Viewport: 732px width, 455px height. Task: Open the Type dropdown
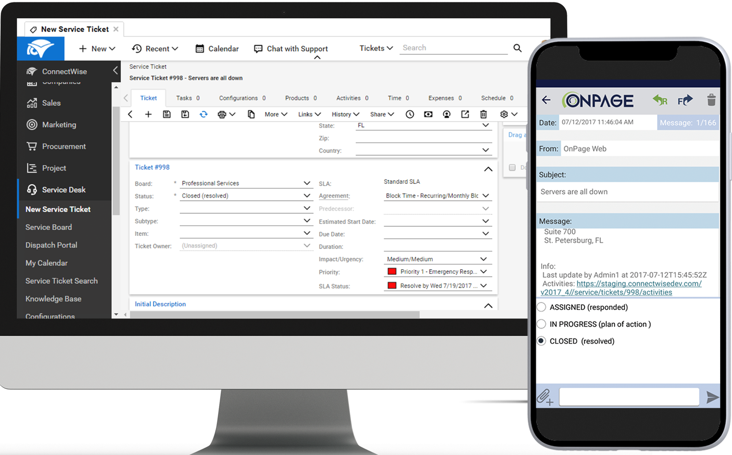(x=246, y=208)
